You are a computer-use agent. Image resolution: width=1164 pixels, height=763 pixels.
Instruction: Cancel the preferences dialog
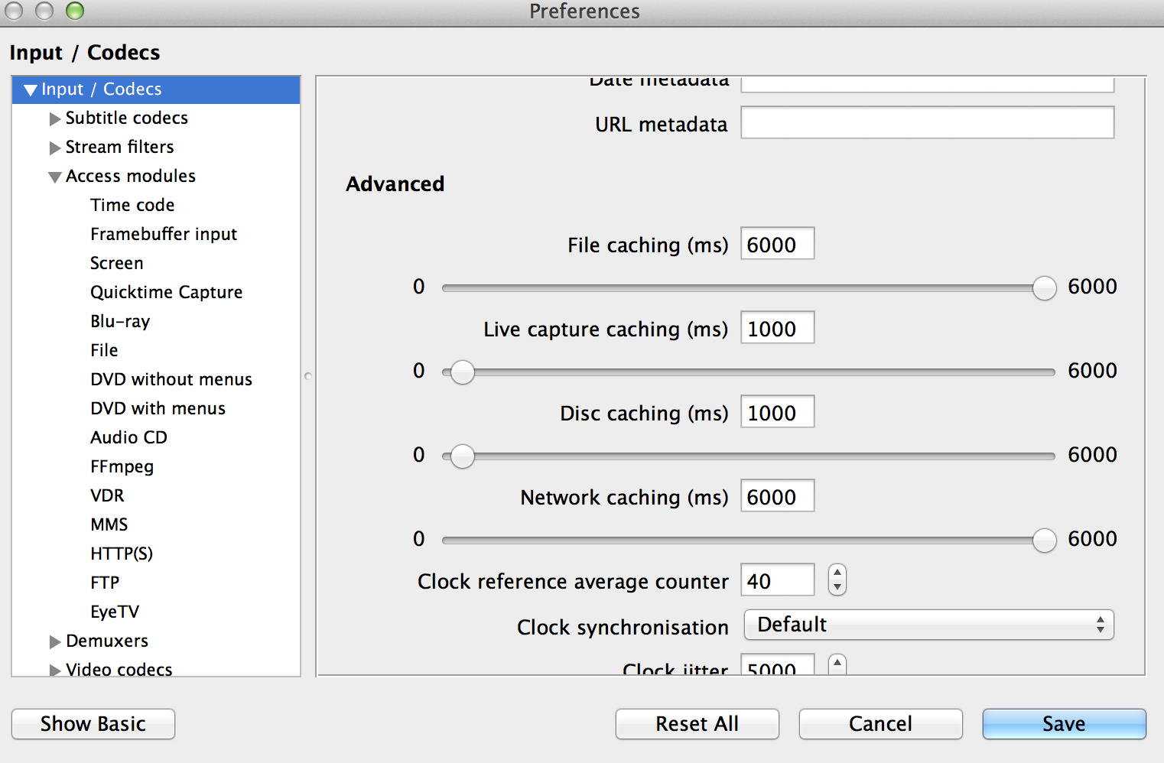tap(880, 724)
